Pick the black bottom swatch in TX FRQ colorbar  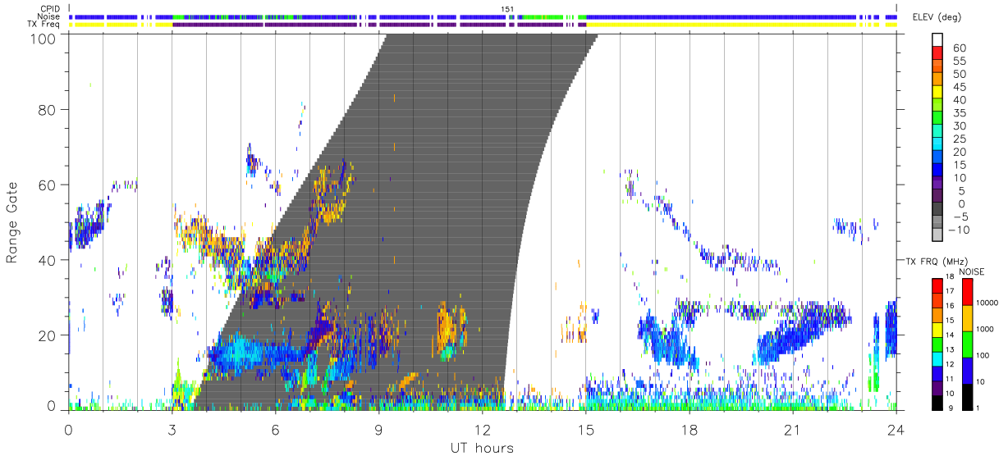point(937,401)
